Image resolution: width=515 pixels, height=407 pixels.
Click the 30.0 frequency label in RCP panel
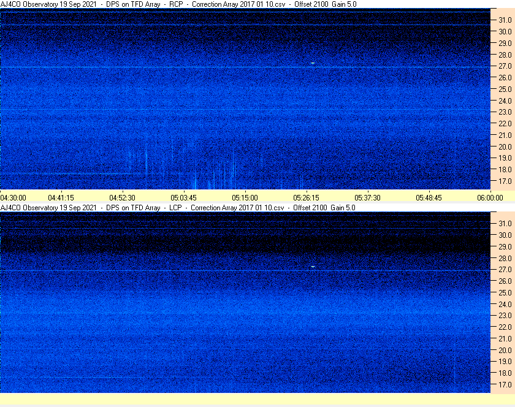[505, 31]
